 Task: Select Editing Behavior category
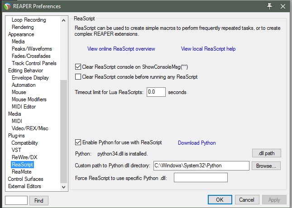pos(25,71)
